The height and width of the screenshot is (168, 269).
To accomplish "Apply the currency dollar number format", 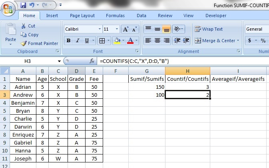I will pos(250,41).
